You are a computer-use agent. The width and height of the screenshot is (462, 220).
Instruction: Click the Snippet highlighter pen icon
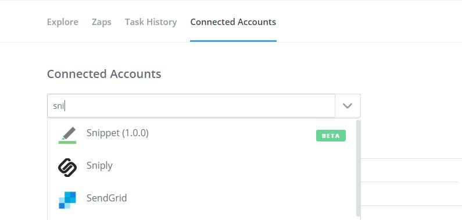tap(67, 136)
